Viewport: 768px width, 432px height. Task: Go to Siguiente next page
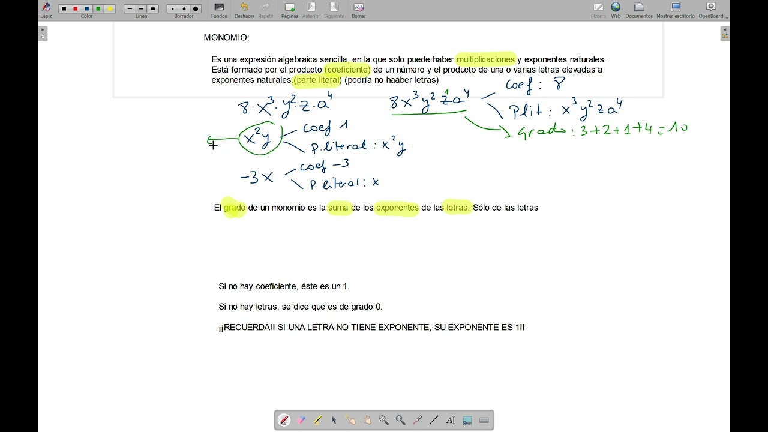pos(334,10)
